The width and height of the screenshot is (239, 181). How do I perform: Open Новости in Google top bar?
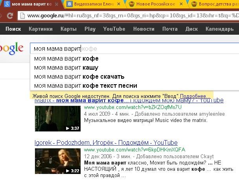tap(144, 29)
